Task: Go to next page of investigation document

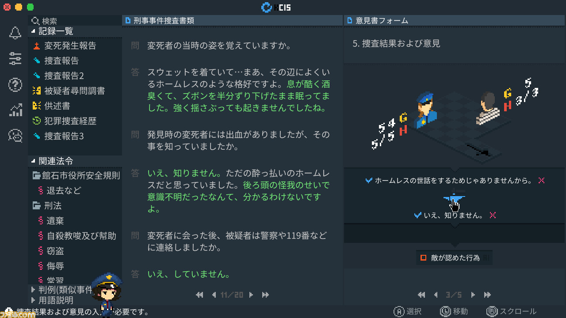Action: (x=251, y=295)
